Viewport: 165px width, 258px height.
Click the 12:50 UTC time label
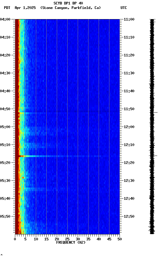tap(129, 216)
